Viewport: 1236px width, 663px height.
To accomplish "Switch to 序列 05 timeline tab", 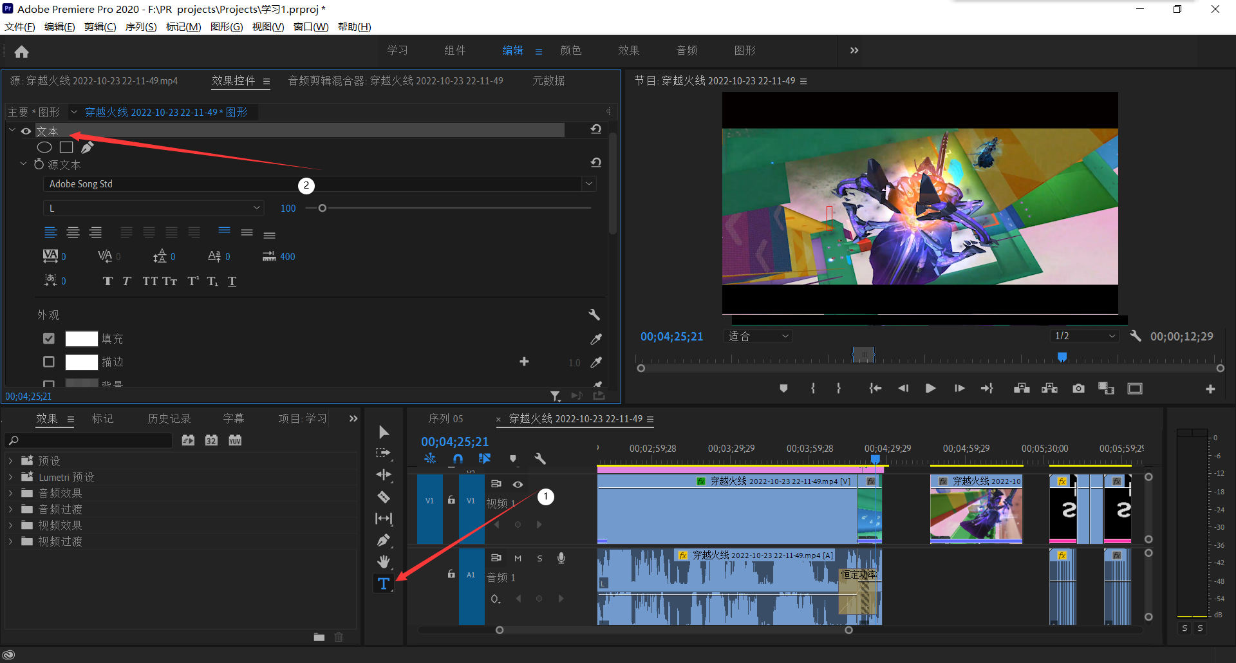I will click(x=446, y=418).
